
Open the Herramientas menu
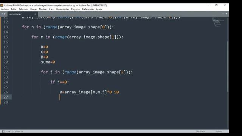tap(62, 9)
